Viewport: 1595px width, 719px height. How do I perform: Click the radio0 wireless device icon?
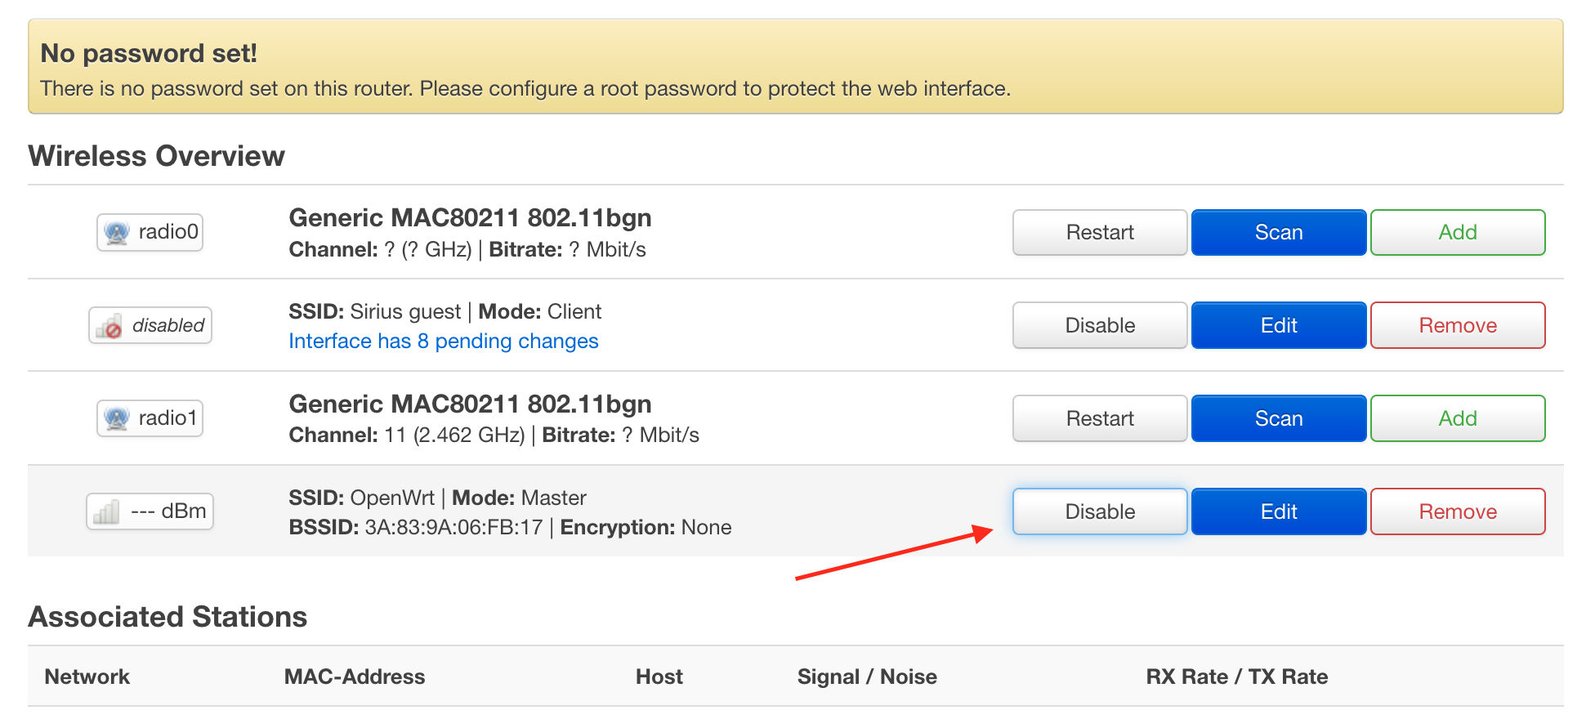[117, 233]
